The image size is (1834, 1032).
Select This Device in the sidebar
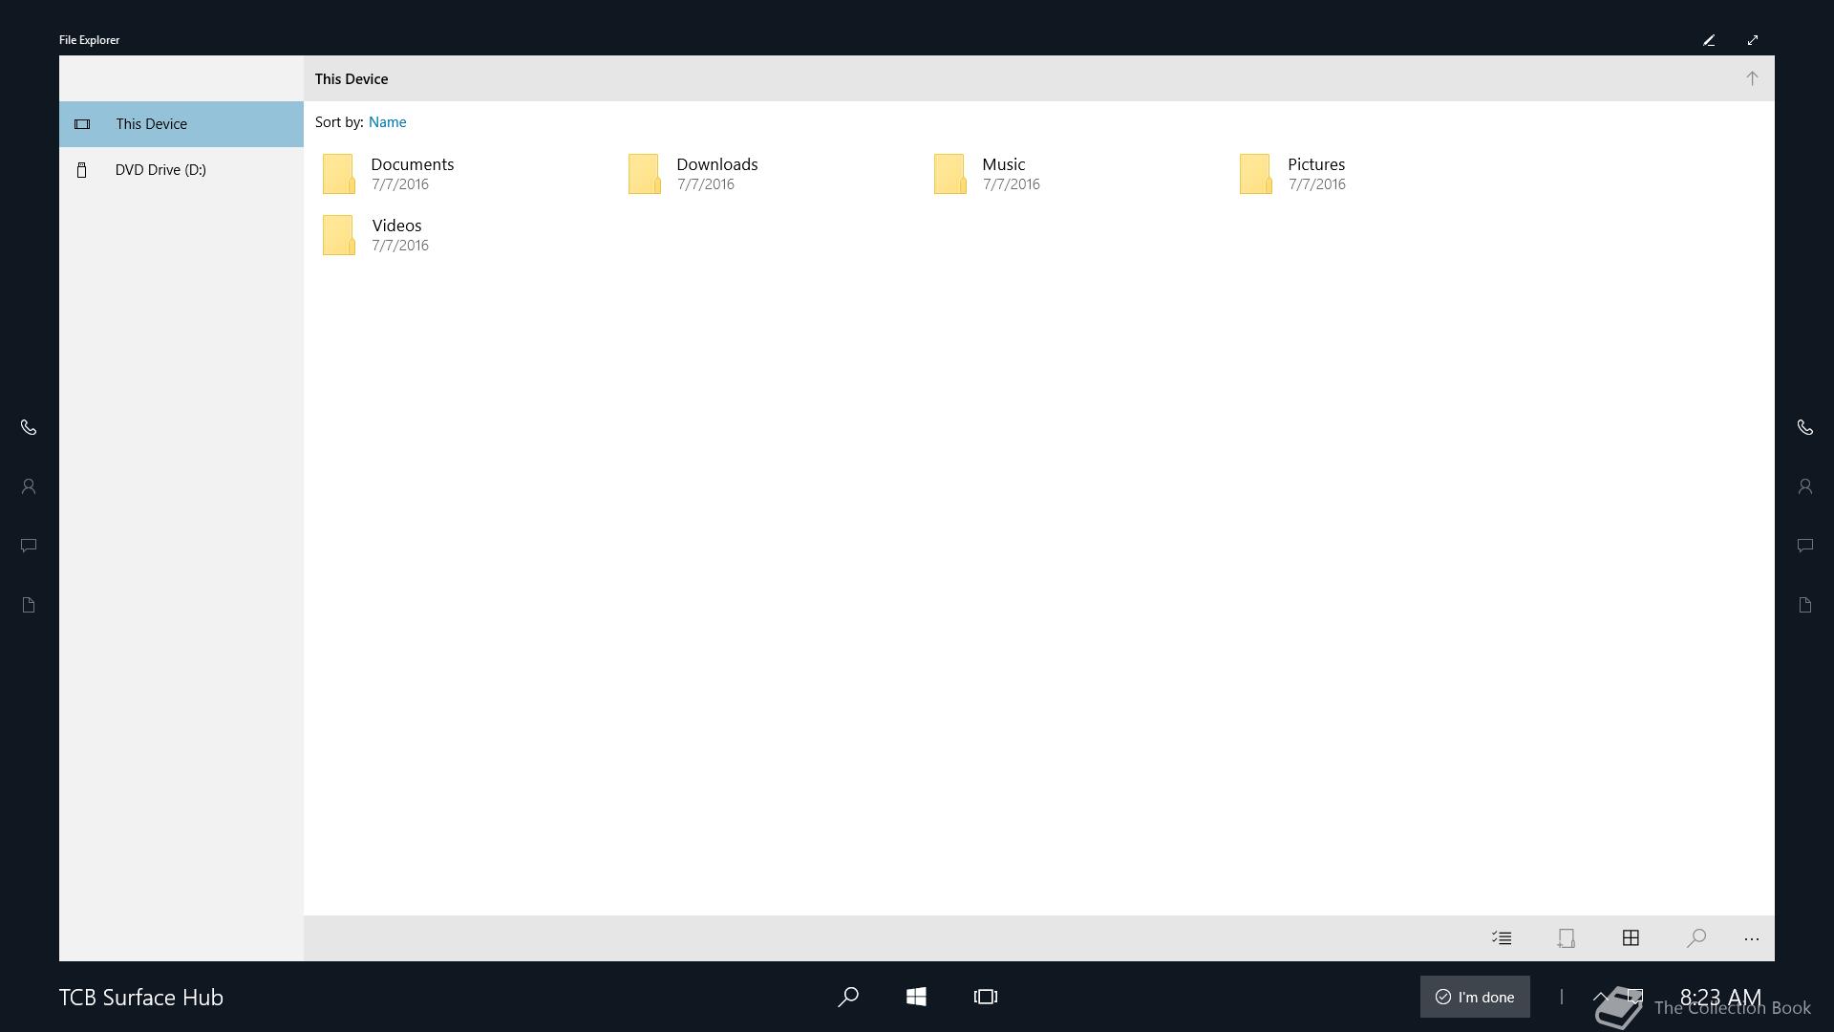[x=181, y=124]
